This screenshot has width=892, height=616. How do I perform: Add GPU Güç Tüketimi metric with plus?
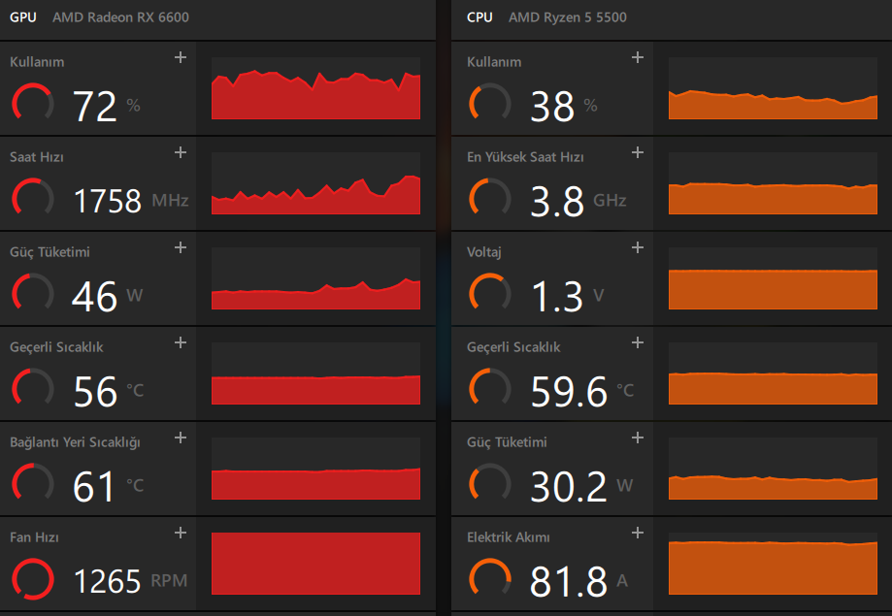pyautogui.click(x=180, y=247)
